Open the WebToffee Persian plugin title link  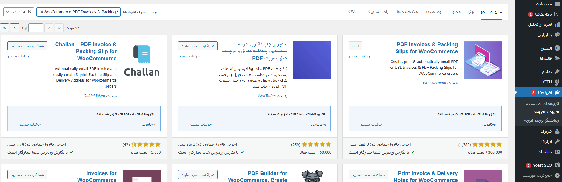coord(255,51)
